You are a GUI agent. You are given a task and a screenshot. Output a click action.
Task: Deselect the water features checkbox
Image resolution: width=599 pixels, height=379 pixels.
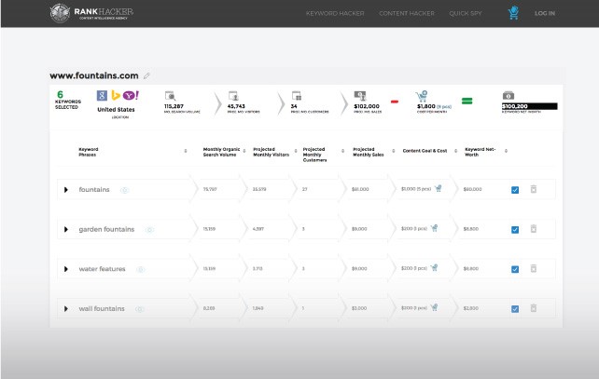point(515,269)
